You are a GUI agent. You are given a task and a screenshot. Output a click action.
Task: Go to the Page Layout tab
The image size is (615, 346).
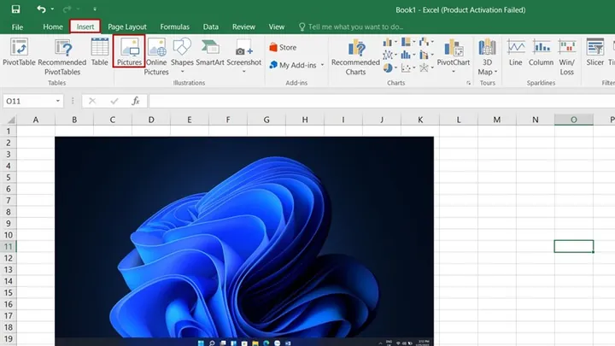pyautogui.click(x=127, y=26)
